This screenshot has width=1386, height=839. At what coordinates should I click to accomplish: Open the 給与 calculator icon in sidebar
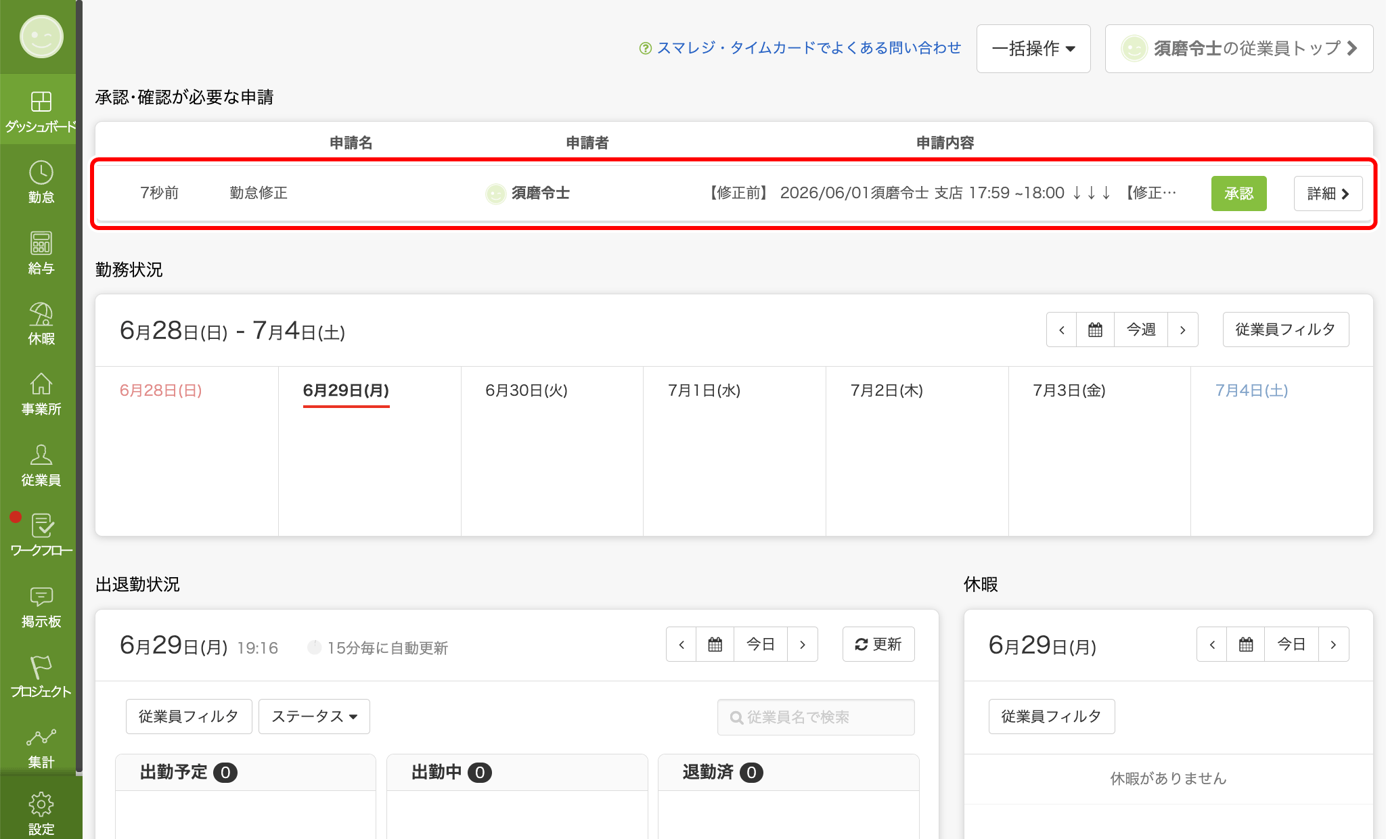(x=41, y=252)
